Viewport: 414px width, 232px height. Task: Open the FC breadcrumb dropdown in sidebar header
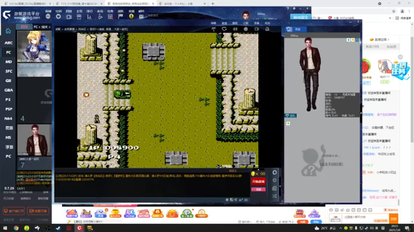(x=36, y=27)
